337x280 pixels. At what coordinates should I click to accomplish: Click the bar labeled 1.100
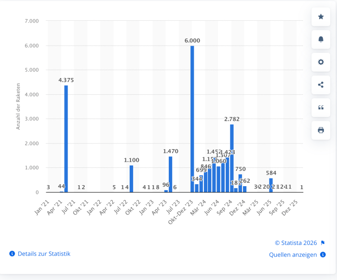(131, 179)
